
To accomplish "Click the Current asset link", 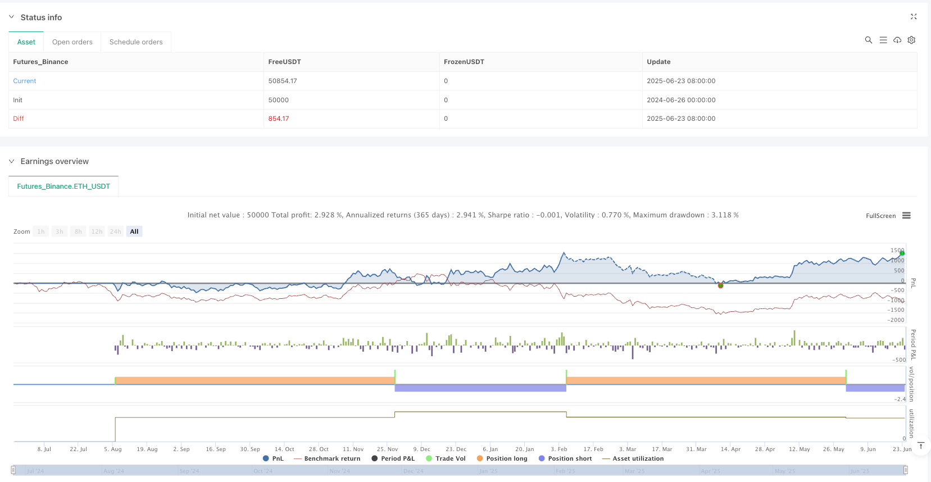I will click(25, 81).
